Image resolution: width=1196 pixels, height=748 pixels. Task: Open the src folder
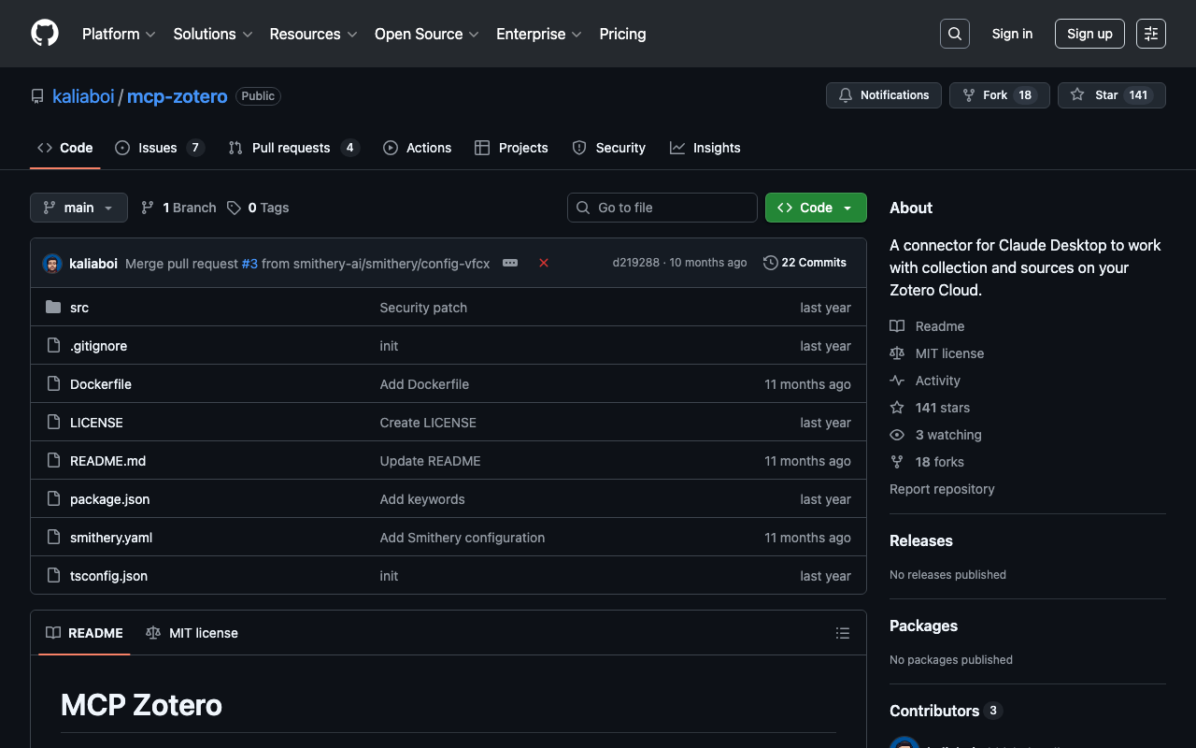tap(79, 308)
